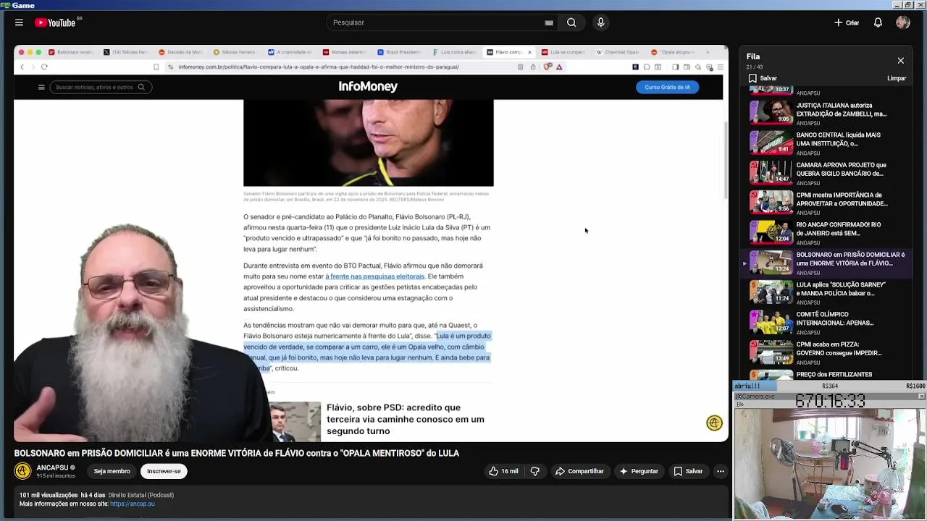The image size is (927, 521).
Task: Click the video title BOLSONARO em PRISÃO DOMICILIAR
Action: (236, 453)
